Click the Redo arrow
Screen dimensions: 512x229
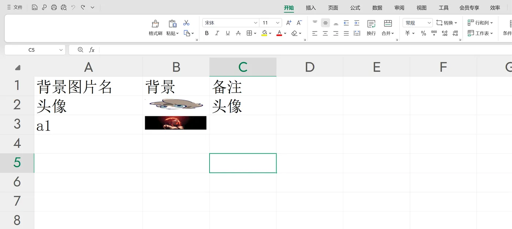pyautogui.click(x=83, y=7)
